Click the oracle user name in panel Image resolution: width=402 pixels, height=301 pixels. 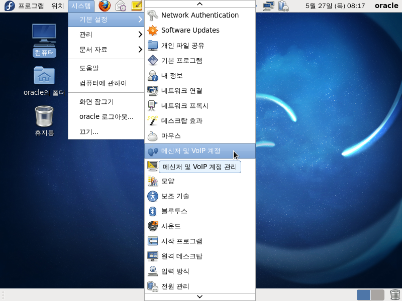[x=386, y=6]
